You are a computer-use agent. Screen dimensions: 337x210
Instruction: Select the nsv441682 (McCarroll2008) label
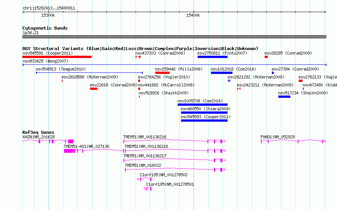coord(166,85)
